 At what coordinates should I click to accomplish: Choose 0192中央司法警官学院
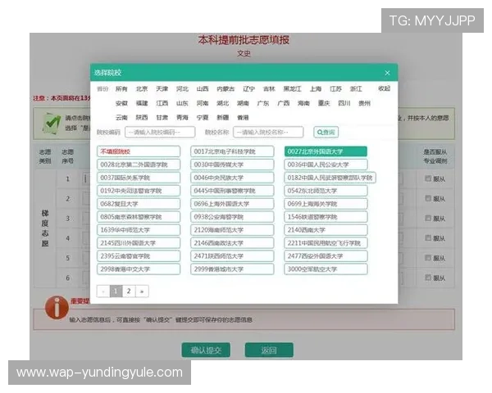point(139,191)
